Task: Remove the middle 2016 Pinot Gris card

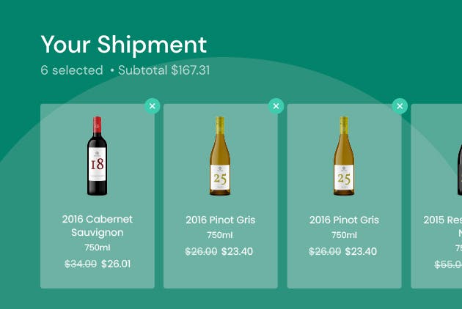Action: point(276,106)
